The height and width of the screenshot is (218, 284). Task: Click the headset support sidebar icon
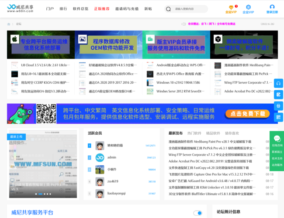278,83
